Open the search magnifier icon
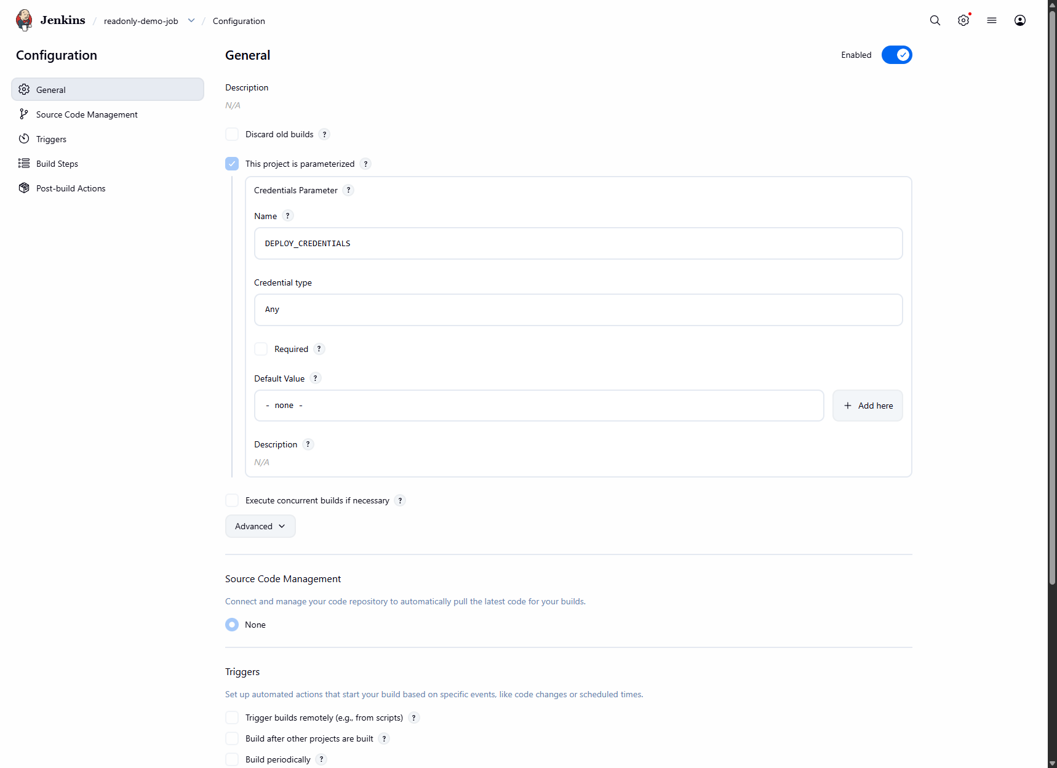This screenshot has width=1057, height=768. 935,20
